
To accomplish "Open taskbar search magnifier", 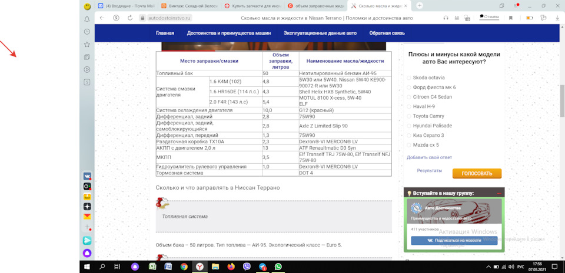I will [102, 267].
